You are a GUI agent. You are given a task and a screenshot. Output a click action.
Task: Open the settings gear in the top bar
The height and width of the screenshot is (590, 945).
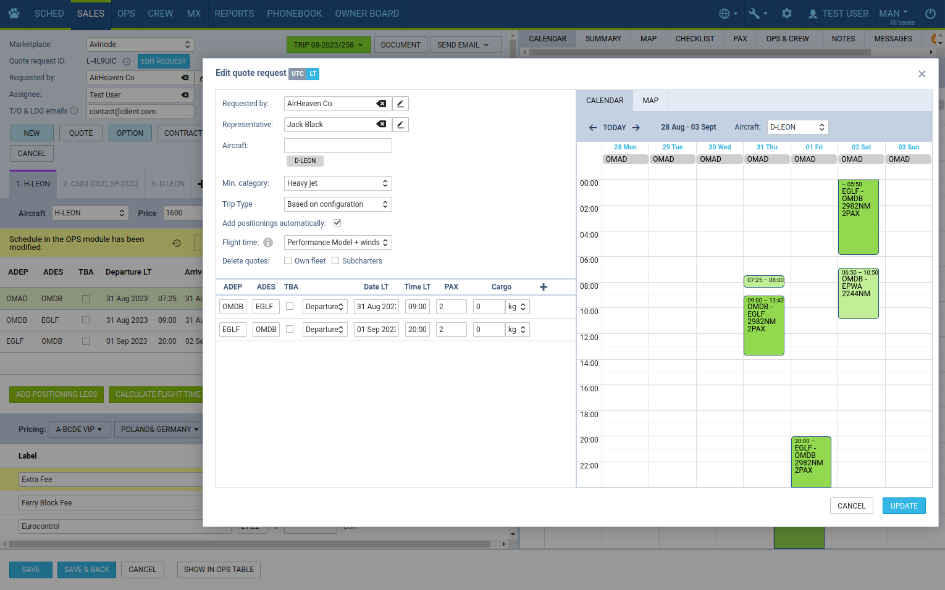click(x=786, y=14)
